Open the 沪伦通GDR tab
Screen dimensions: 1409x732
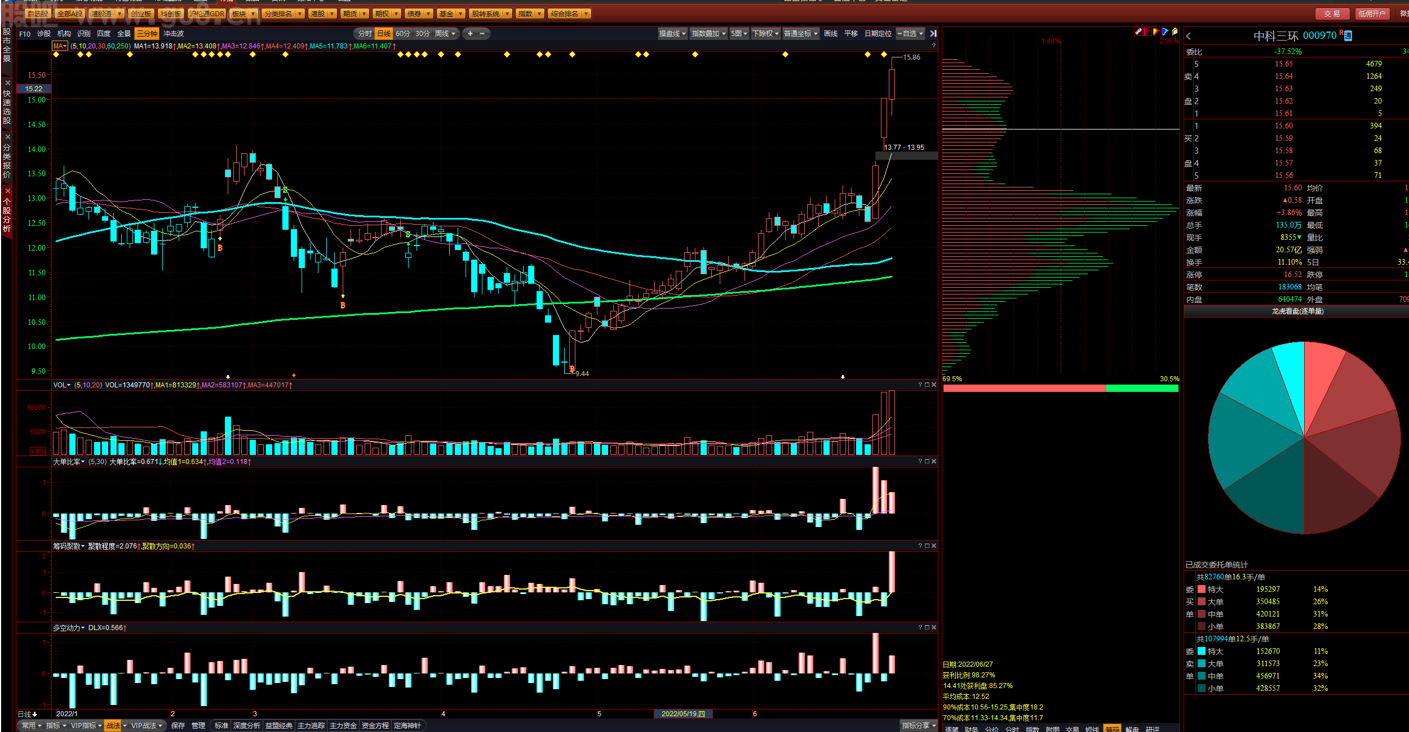click(x=207, y=14)
